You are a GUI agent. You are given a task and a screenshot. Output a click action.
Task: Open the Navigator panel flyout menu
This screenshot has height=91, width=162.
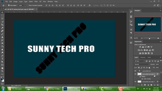click(160, 11)
